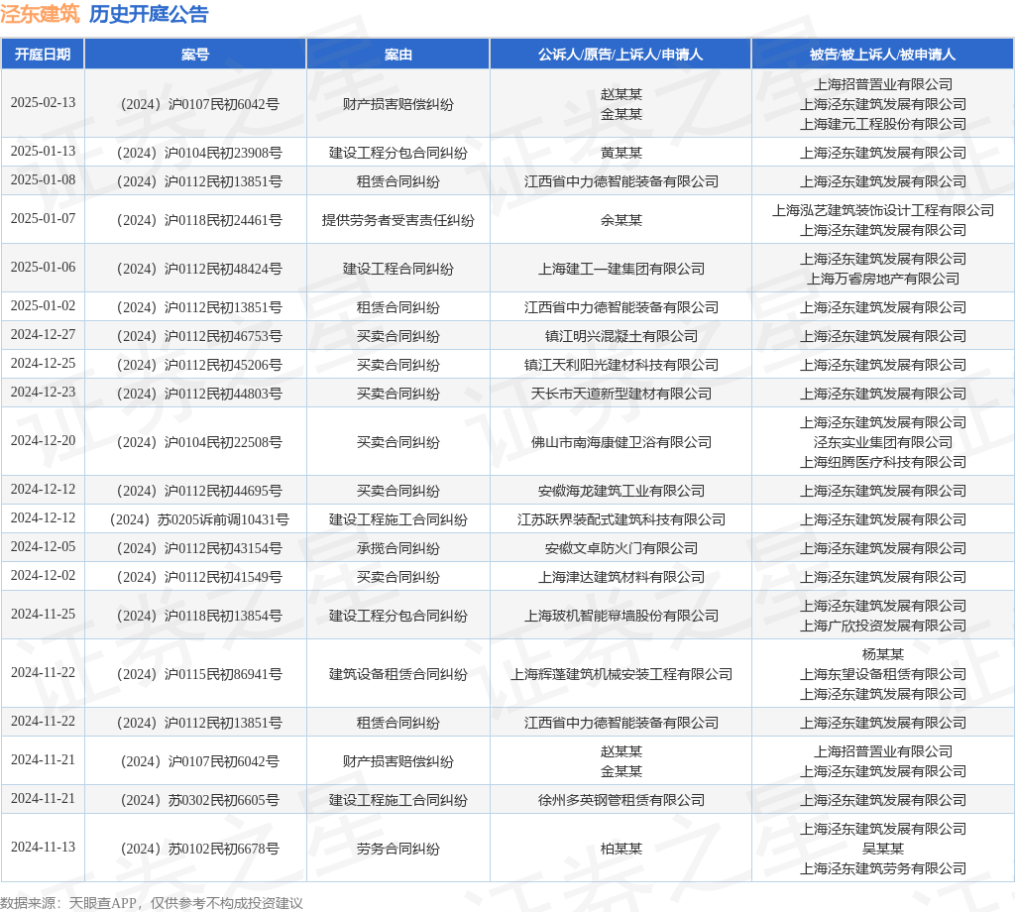Click plaintiff 黄某某

tap(621, 153)
